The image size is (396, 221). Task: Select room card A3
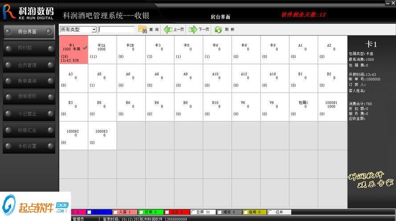point(74,78)
